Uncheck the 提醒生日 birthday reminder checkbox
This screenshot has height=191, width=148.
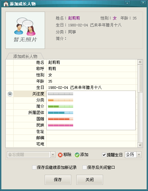pyautogui.click(x=104, y=155)
